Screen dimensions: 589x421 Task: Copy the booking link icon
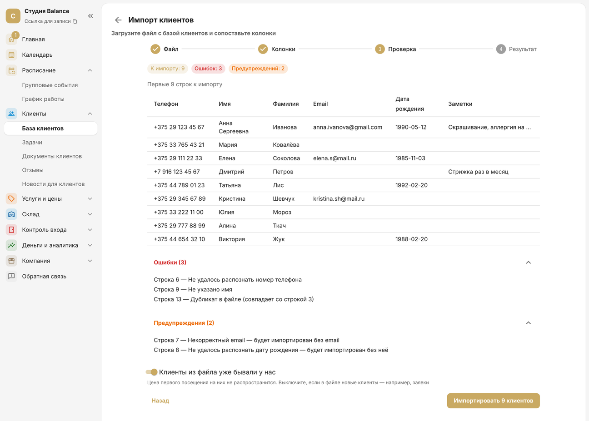pos(75,21)
